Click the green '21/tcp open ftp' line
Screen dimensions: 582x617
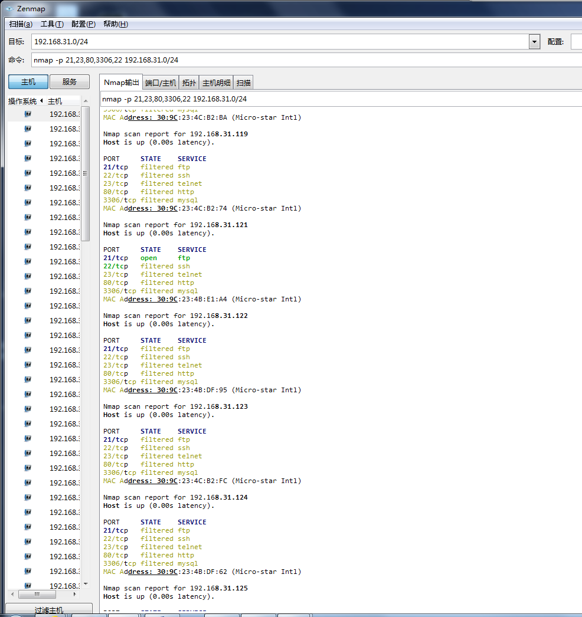[146, 258]
